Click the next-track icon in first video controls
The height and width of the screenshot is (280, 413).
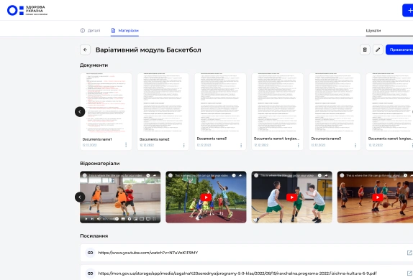92,219
